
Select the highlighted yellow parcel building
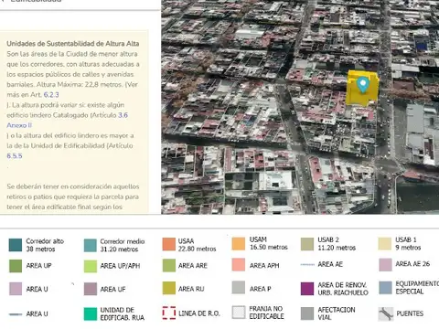[362, 88]
